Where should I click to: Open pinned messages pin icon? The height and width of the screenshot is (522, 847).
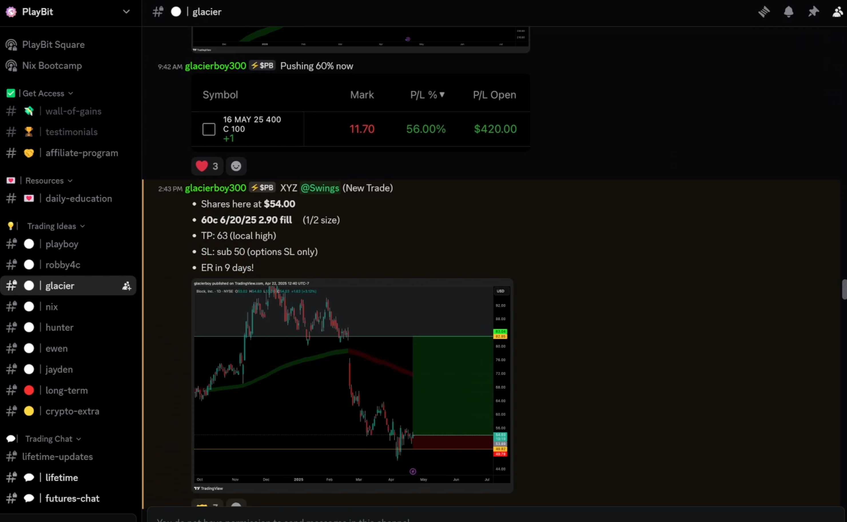pyautogui.click(x=813, y=12)
